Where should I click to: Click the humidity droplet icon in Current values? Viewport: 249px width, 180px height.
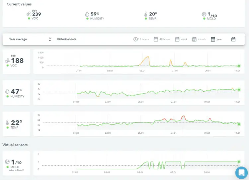87,14
